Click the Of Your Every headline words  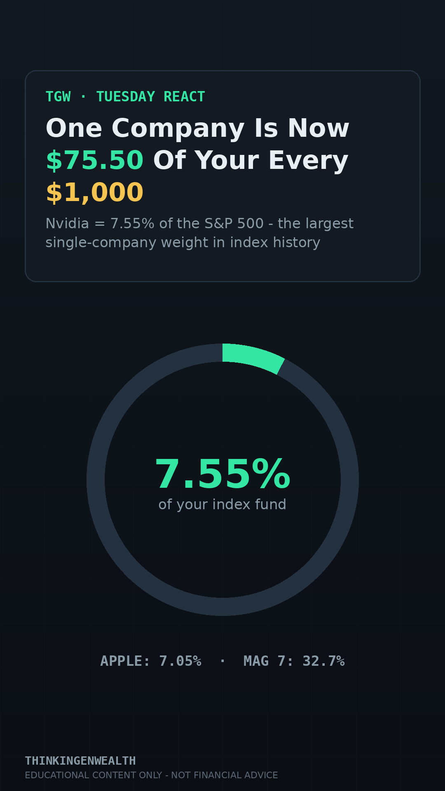(x=251, y=160)
